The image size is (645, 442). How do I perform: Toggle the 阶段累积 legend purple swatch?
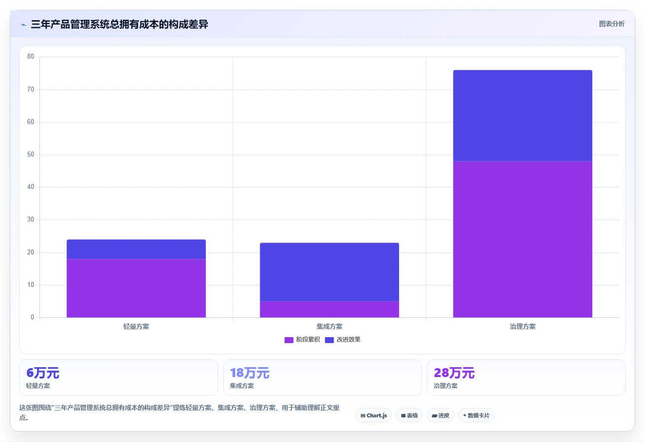coord(289,340)
